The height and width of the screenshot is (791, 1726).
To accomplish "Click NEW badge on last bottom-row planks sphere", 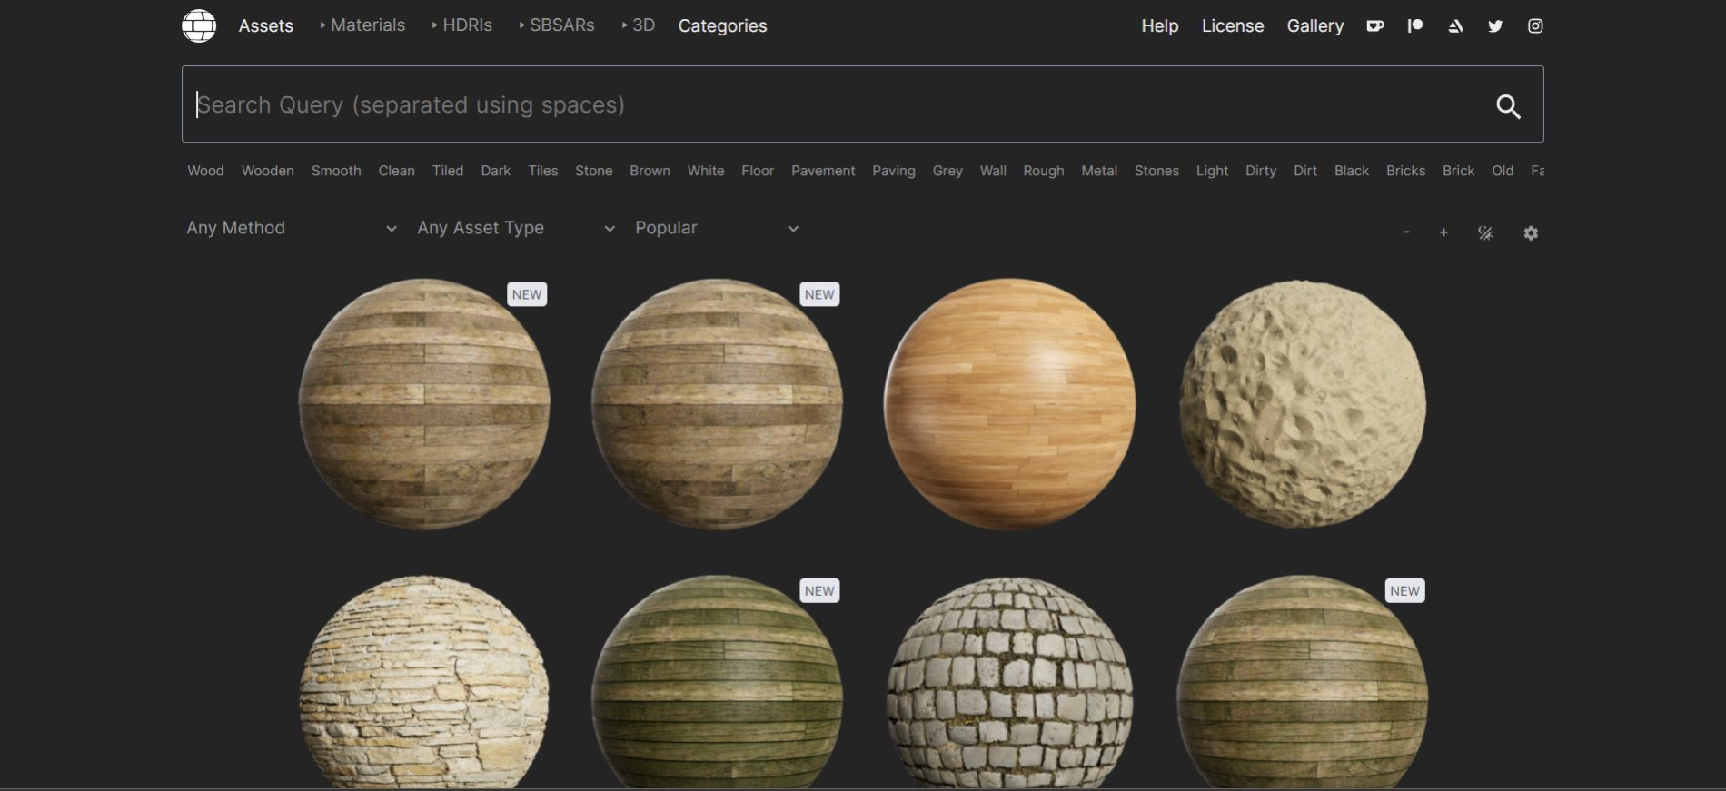I will click(x=1404, y=590).
